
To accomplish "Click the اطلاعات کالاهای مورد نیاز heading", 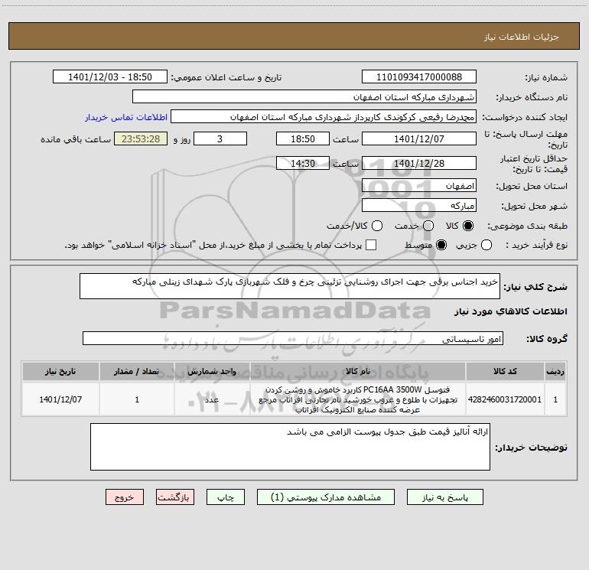I will pos(510,311).
